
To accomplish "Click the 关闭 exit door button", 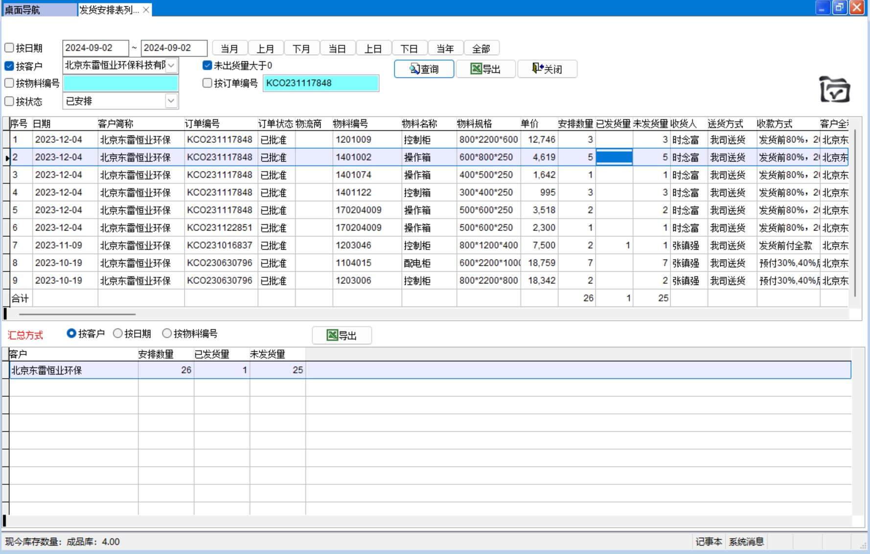I will 547,69.
